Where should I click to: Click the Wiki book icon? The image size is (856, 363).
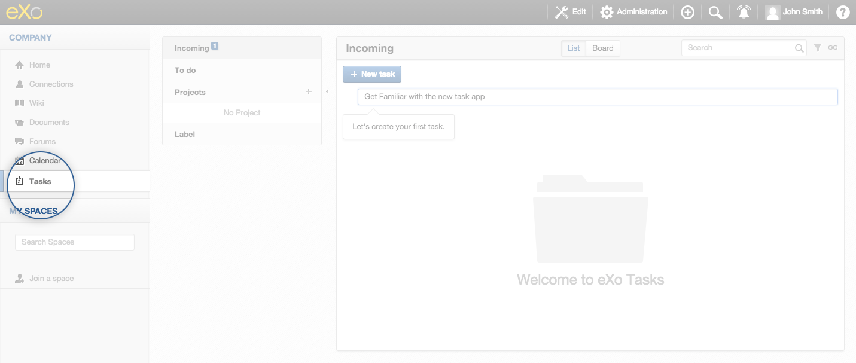click(x=19, y=103)
